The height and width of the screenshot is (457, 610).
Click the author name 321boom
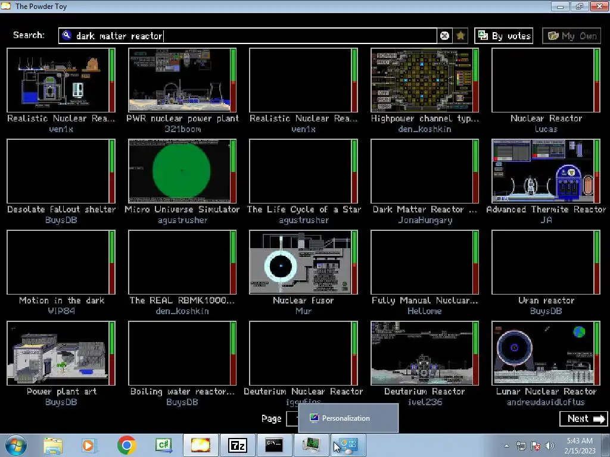click(x=182, y=129)
